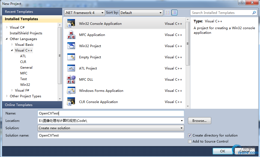Select the Empty Project template icon
The height and width of the screenshot is (157, 260).
(x=71, y=57)
